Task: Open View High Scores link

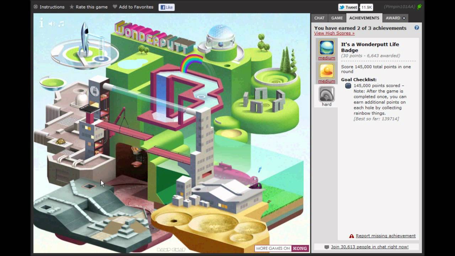Action: [334, 33]
